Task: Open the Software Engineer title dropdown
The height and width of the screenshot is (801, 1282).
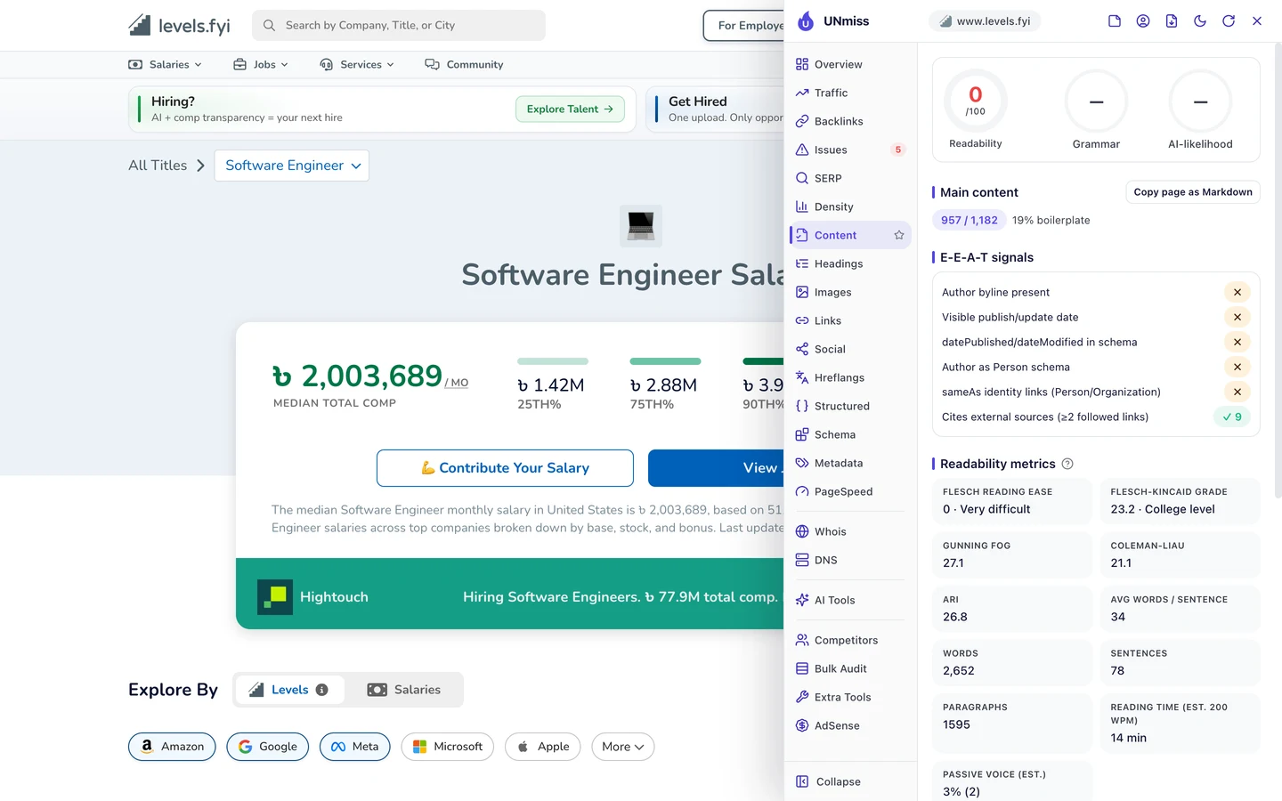Action: click(x=292, y=166)
